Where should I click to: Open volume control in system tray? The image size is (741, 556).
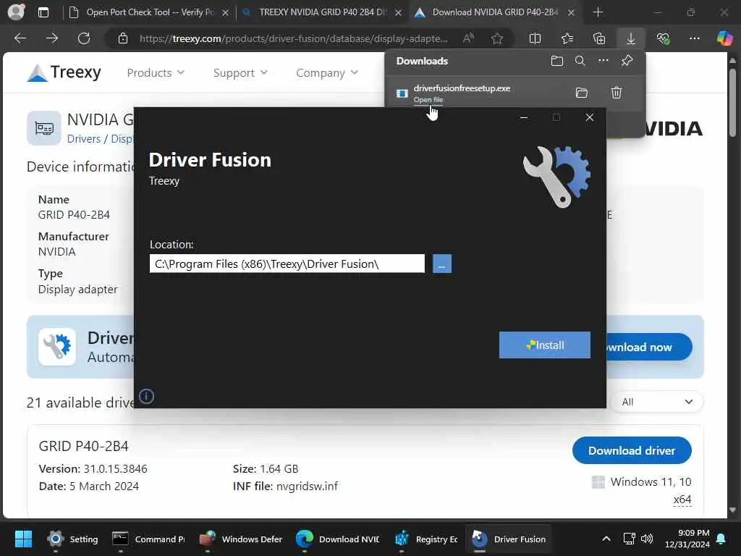(646, 539)
